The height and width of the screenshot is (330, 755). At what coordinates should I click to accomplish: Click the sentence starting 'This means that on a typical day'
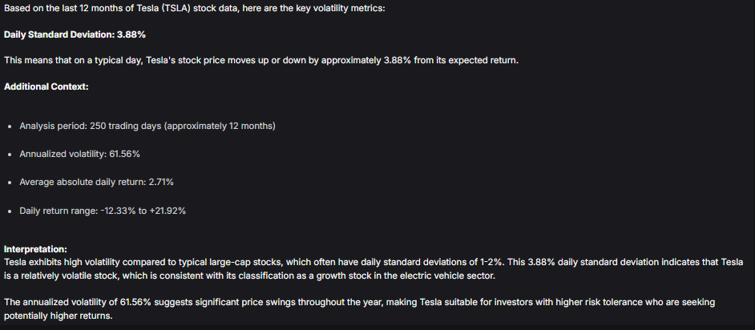[261, 61]
